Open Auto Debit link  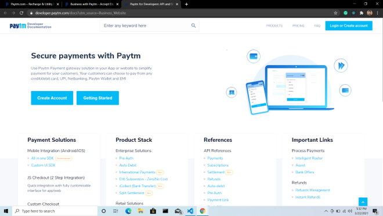click(x=128, y=165)
